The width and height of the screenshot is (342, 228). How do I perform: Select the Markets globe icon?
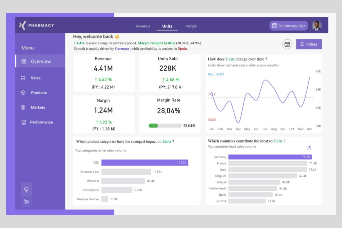(x=22, y=107)
